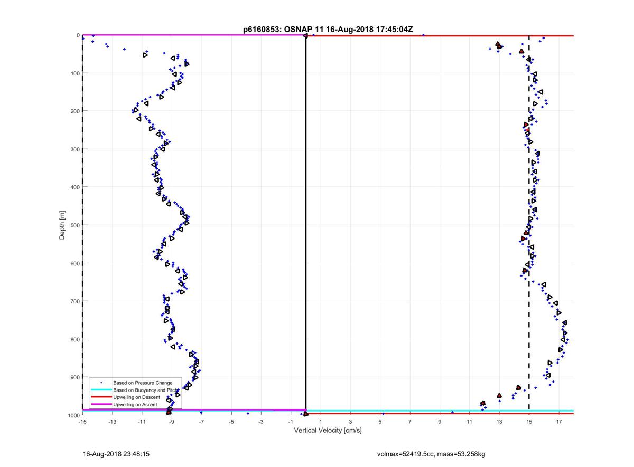This screenshot has height=467, width=634.
Task: Select the 'Based on Buoyancy and Pitch' legend entry
Action: (146, 390)
